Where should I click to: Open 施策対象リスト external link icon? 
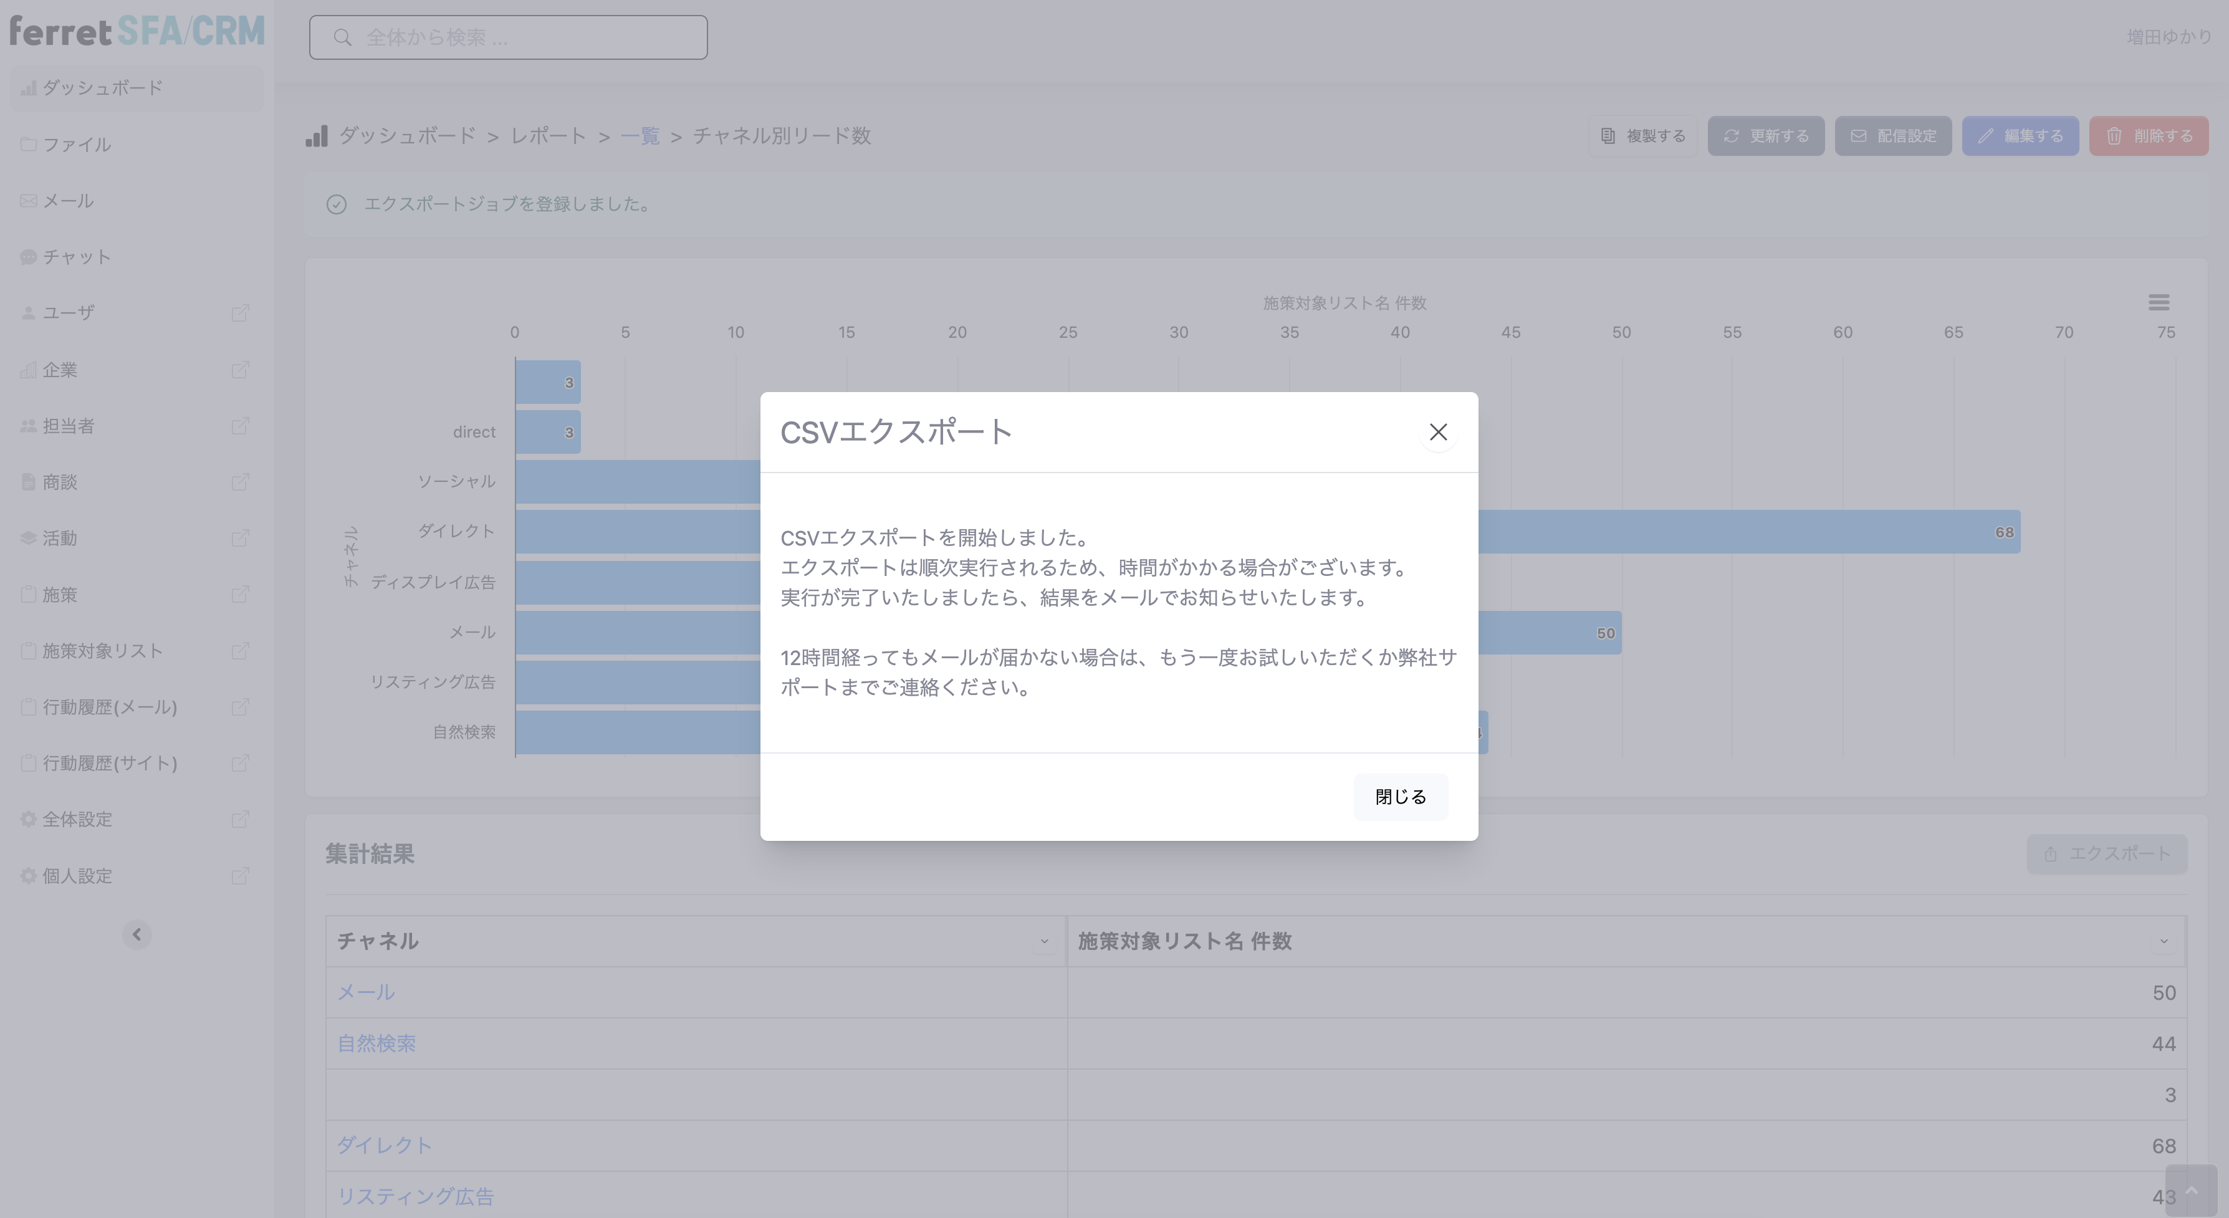click(240, 651)
